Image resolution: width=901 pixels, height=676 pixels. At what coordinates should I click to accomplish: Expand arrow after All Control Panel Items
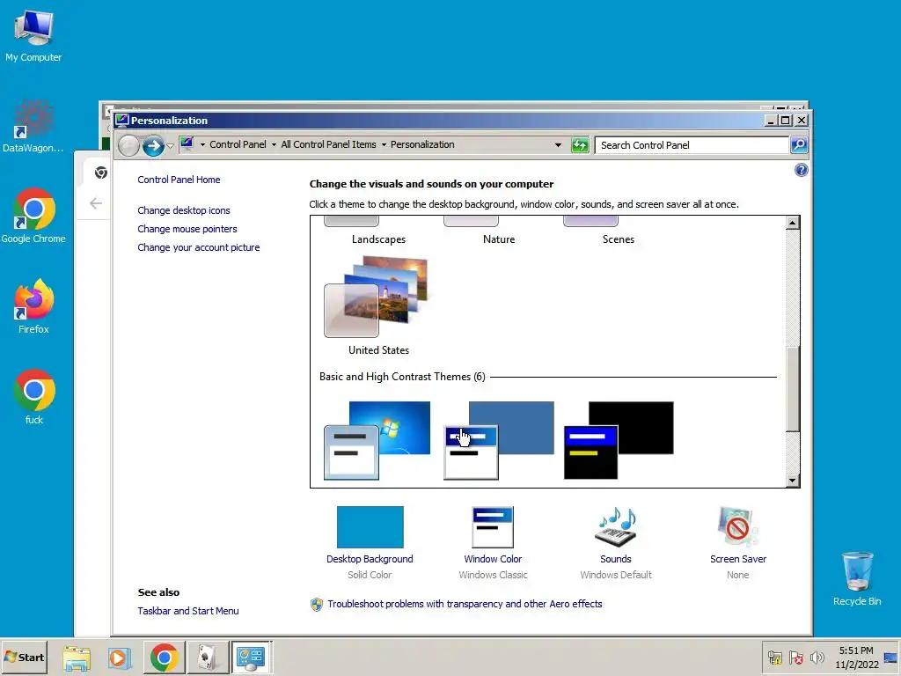(x=384, y=145)
